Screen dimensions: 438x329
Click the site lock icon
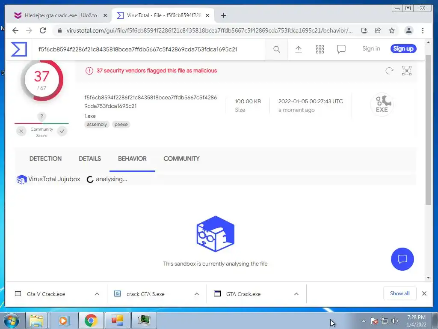59,30
